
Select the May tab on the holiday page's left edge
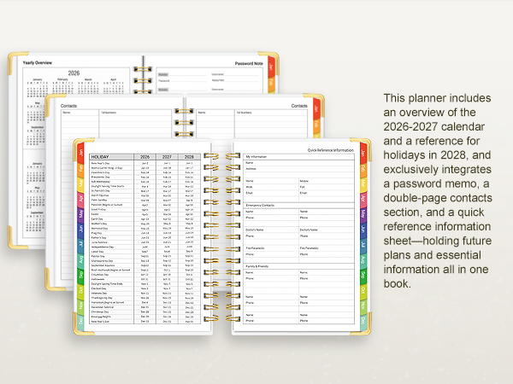80,214
